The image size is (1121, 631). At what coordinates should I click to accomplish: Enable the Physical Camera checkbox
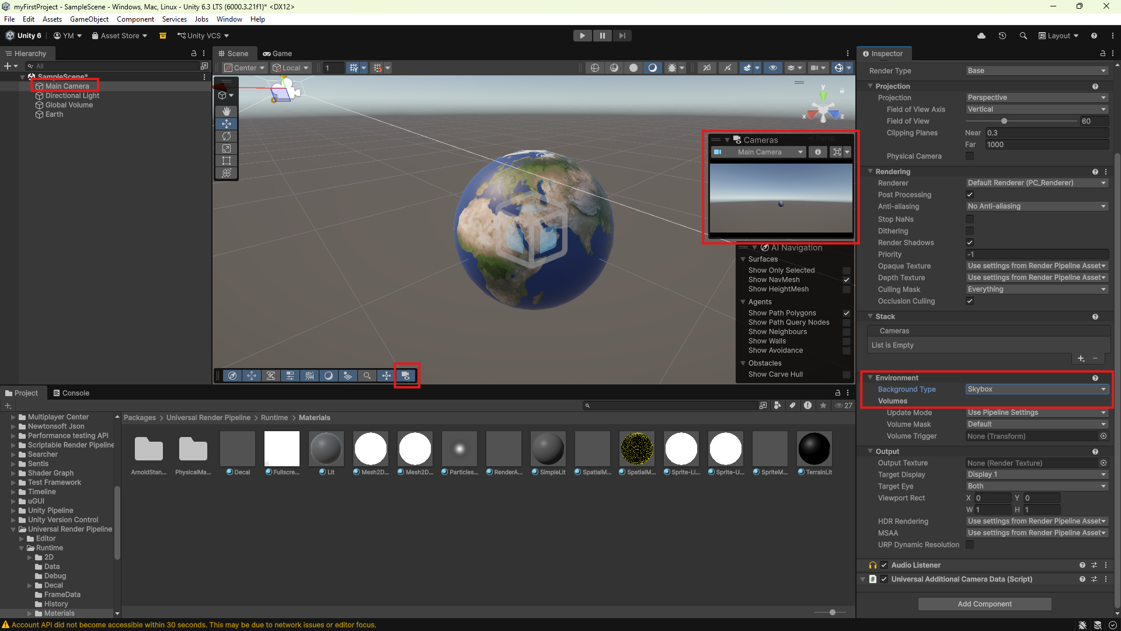[x=970, y=156]
